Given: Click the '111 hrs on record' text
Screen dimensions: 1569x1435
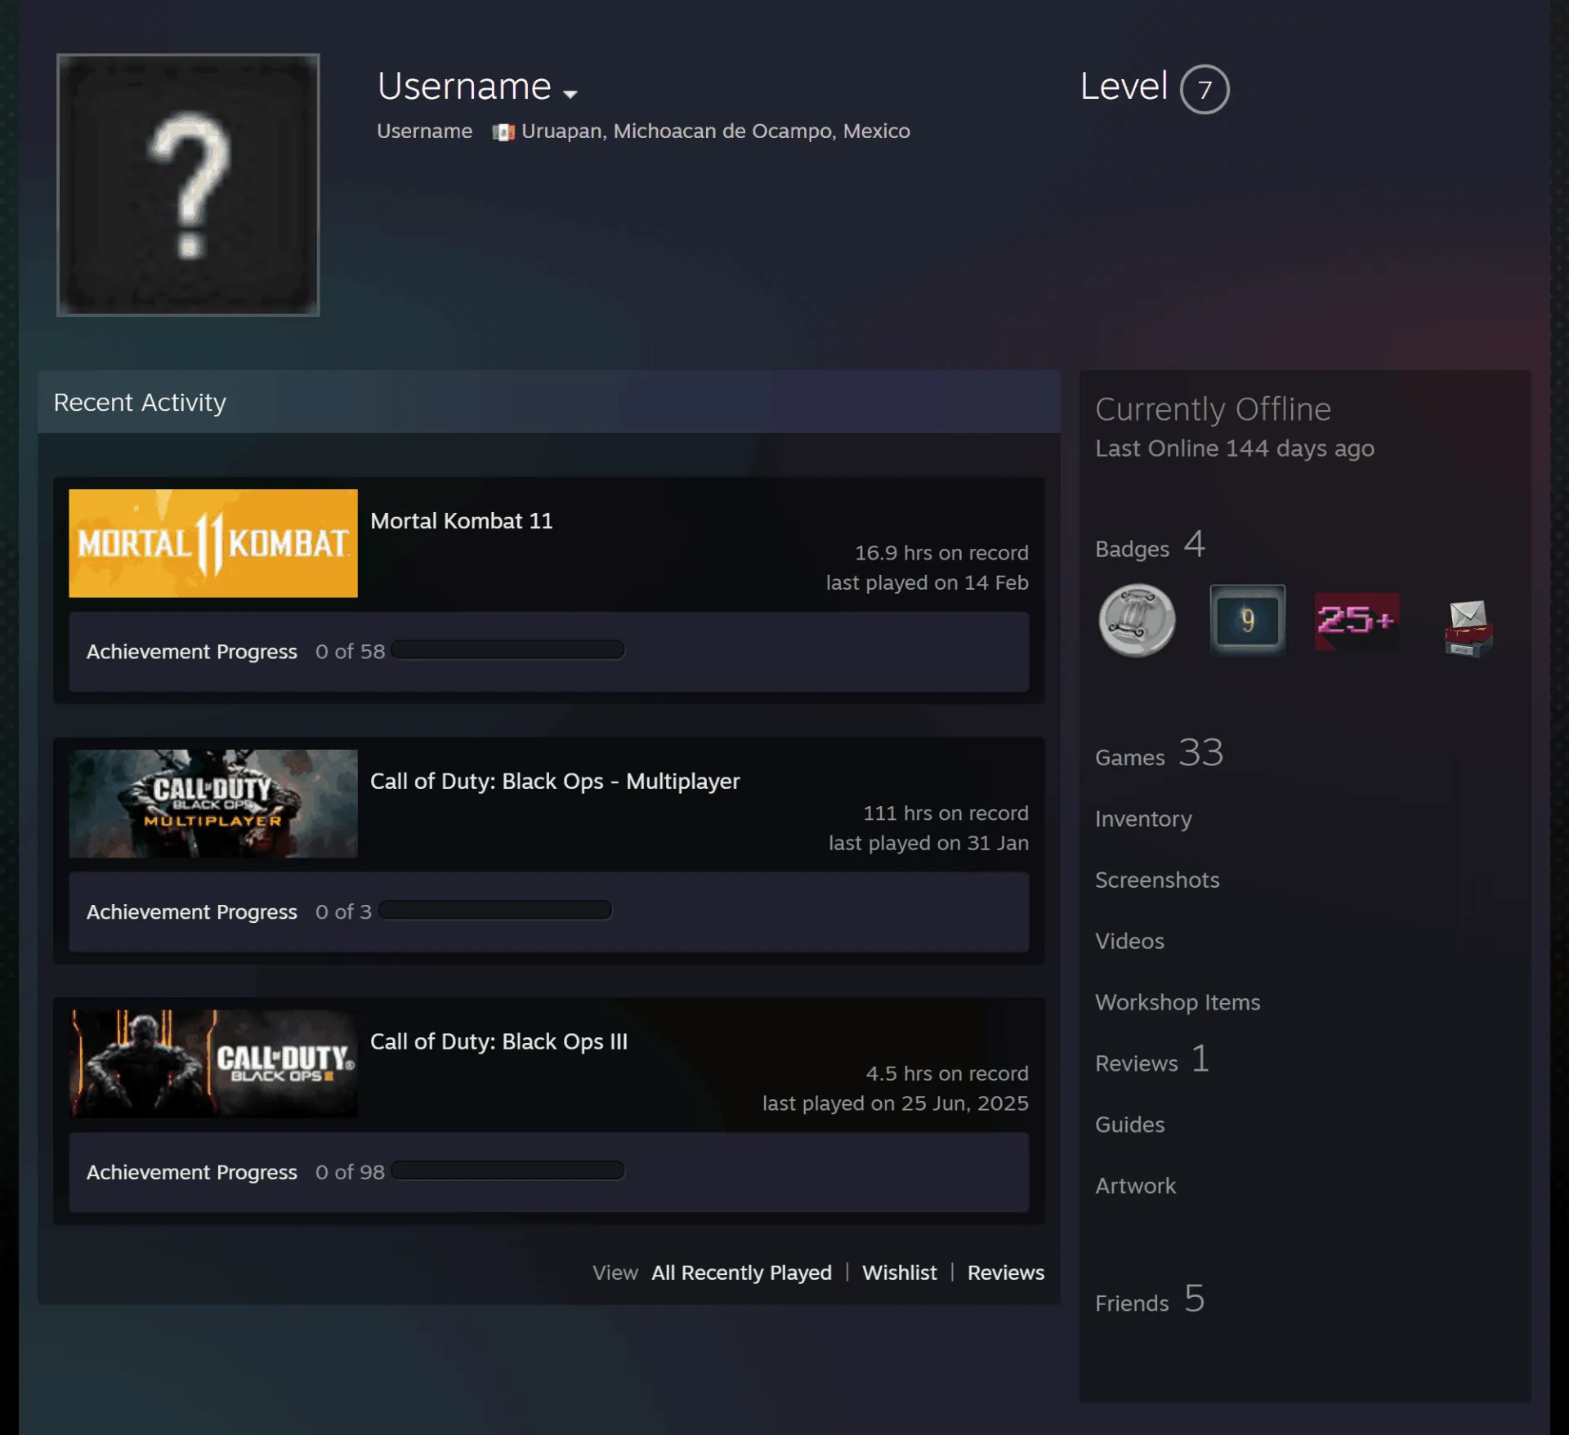Looking at the screenshot, I should pyautogui.click(x=945, y=813).
